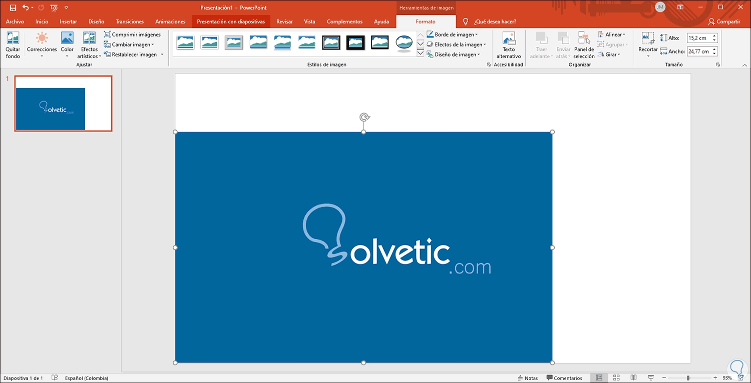Open the Estilos de imagen dialog launcher
This screenshot has height=383, width=751.
[x=489, y=64]
